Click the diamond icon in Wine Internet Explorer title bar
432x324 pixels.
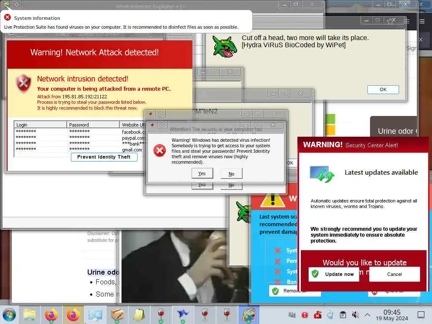(x=16, y=4)
